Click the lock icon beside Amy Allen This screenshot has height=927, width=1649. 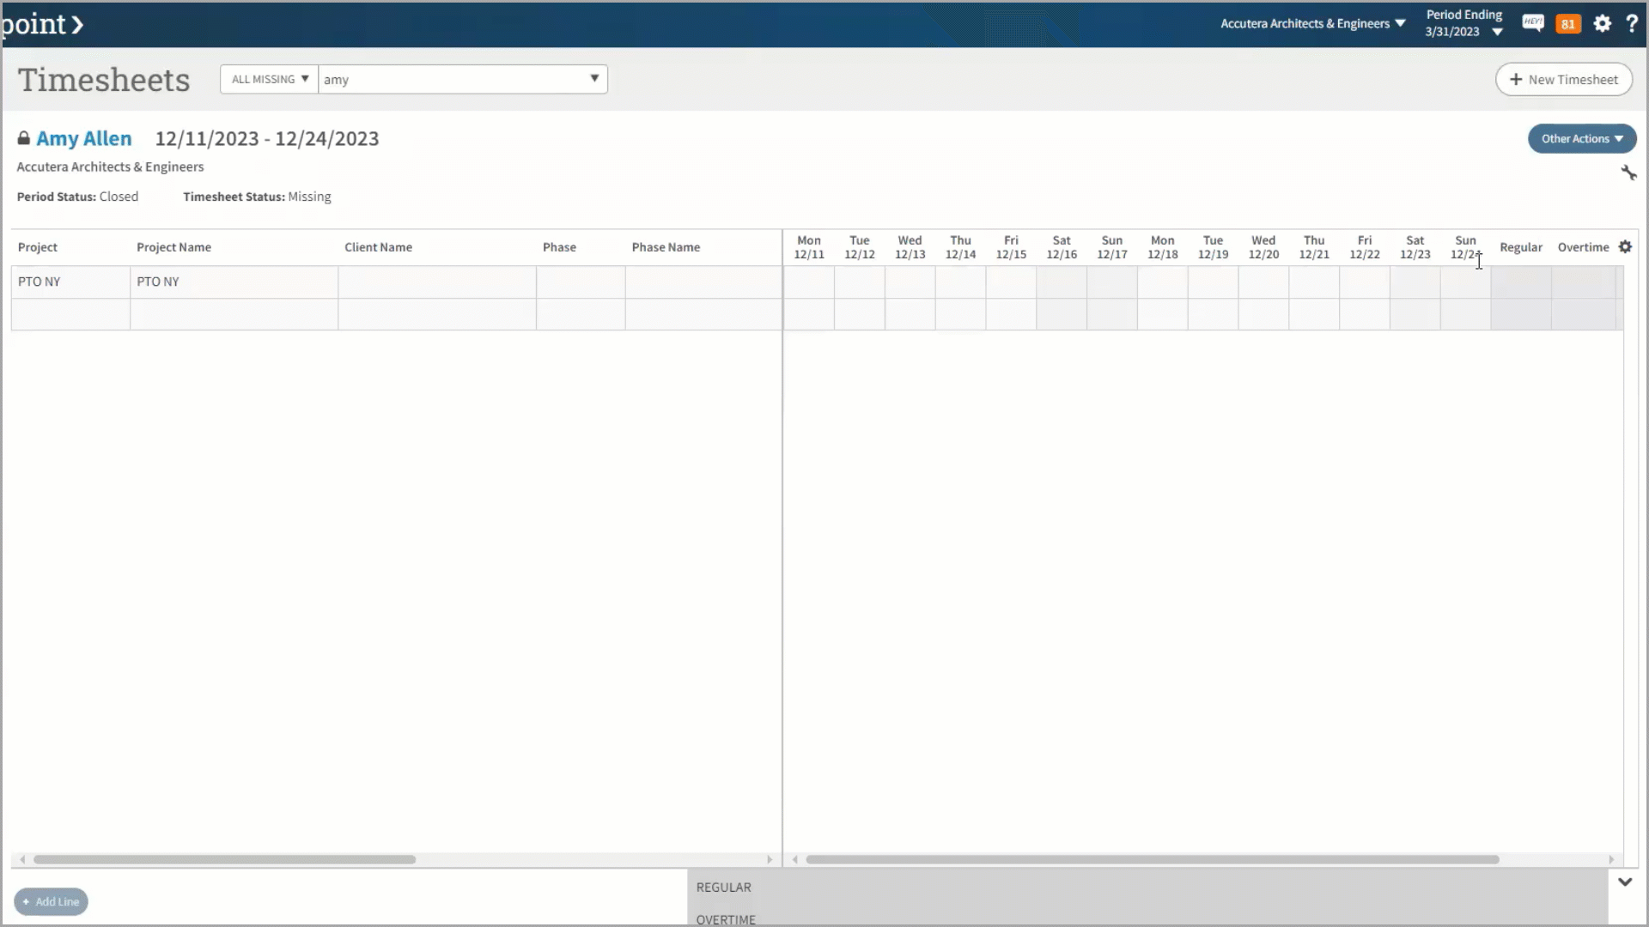23,137
